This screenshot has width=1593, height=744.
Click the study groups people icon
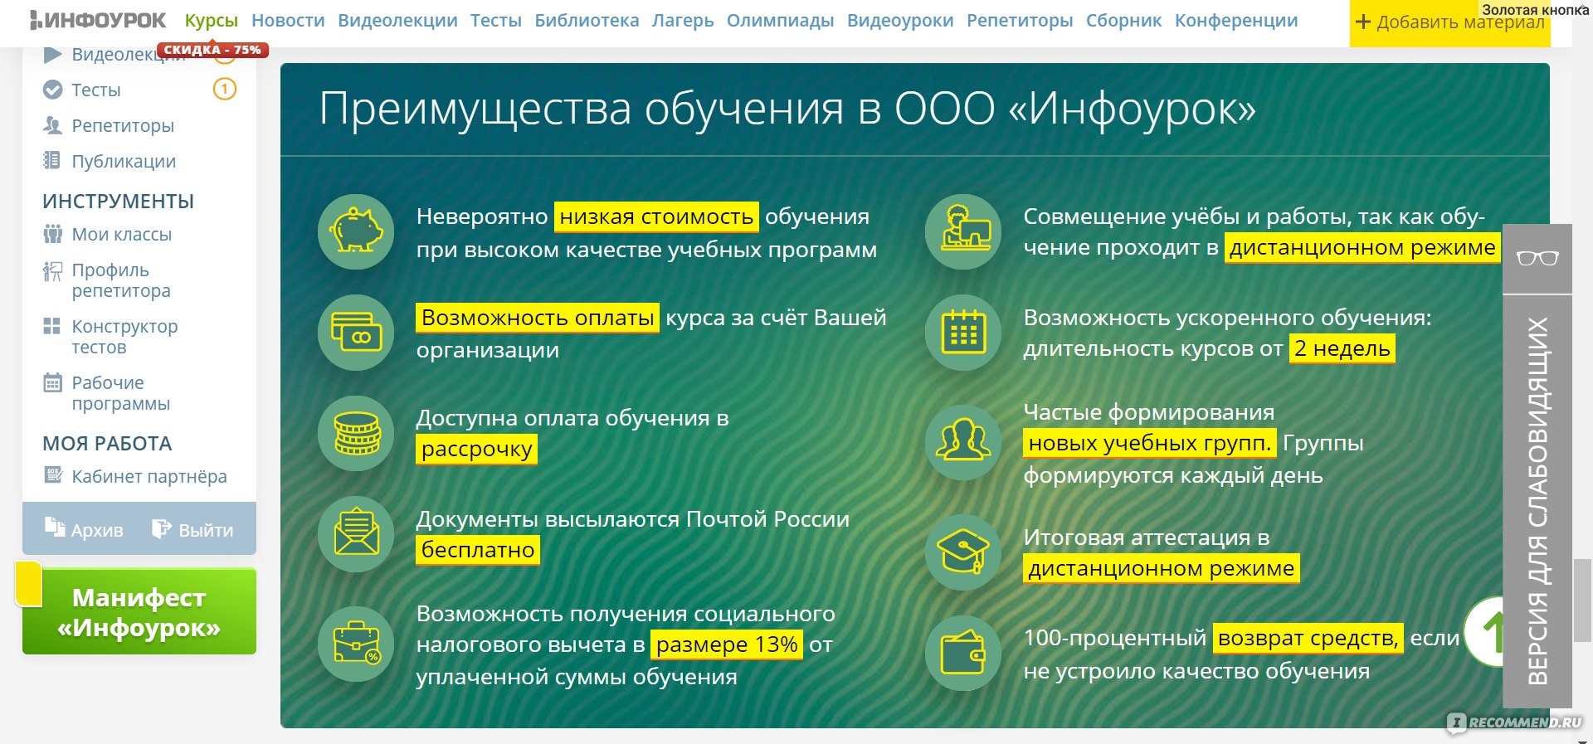click(963, 442)
